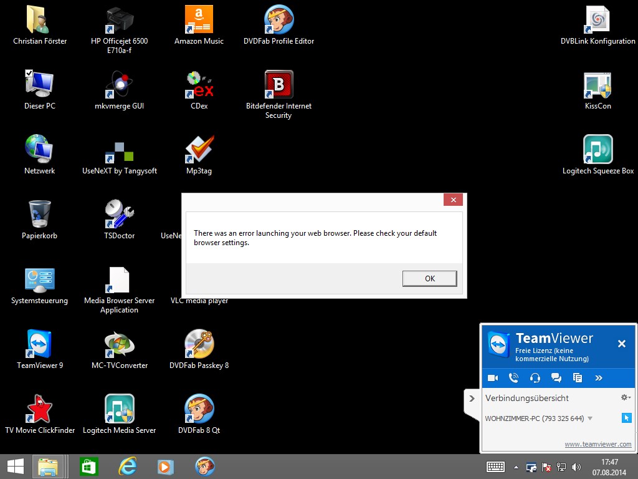Open TeamViewer file box icon

[578, 378]
